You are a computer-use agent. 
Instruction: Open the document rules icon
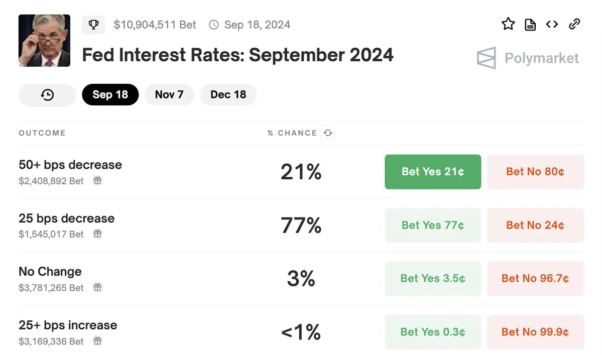click(x=530, y=24)
